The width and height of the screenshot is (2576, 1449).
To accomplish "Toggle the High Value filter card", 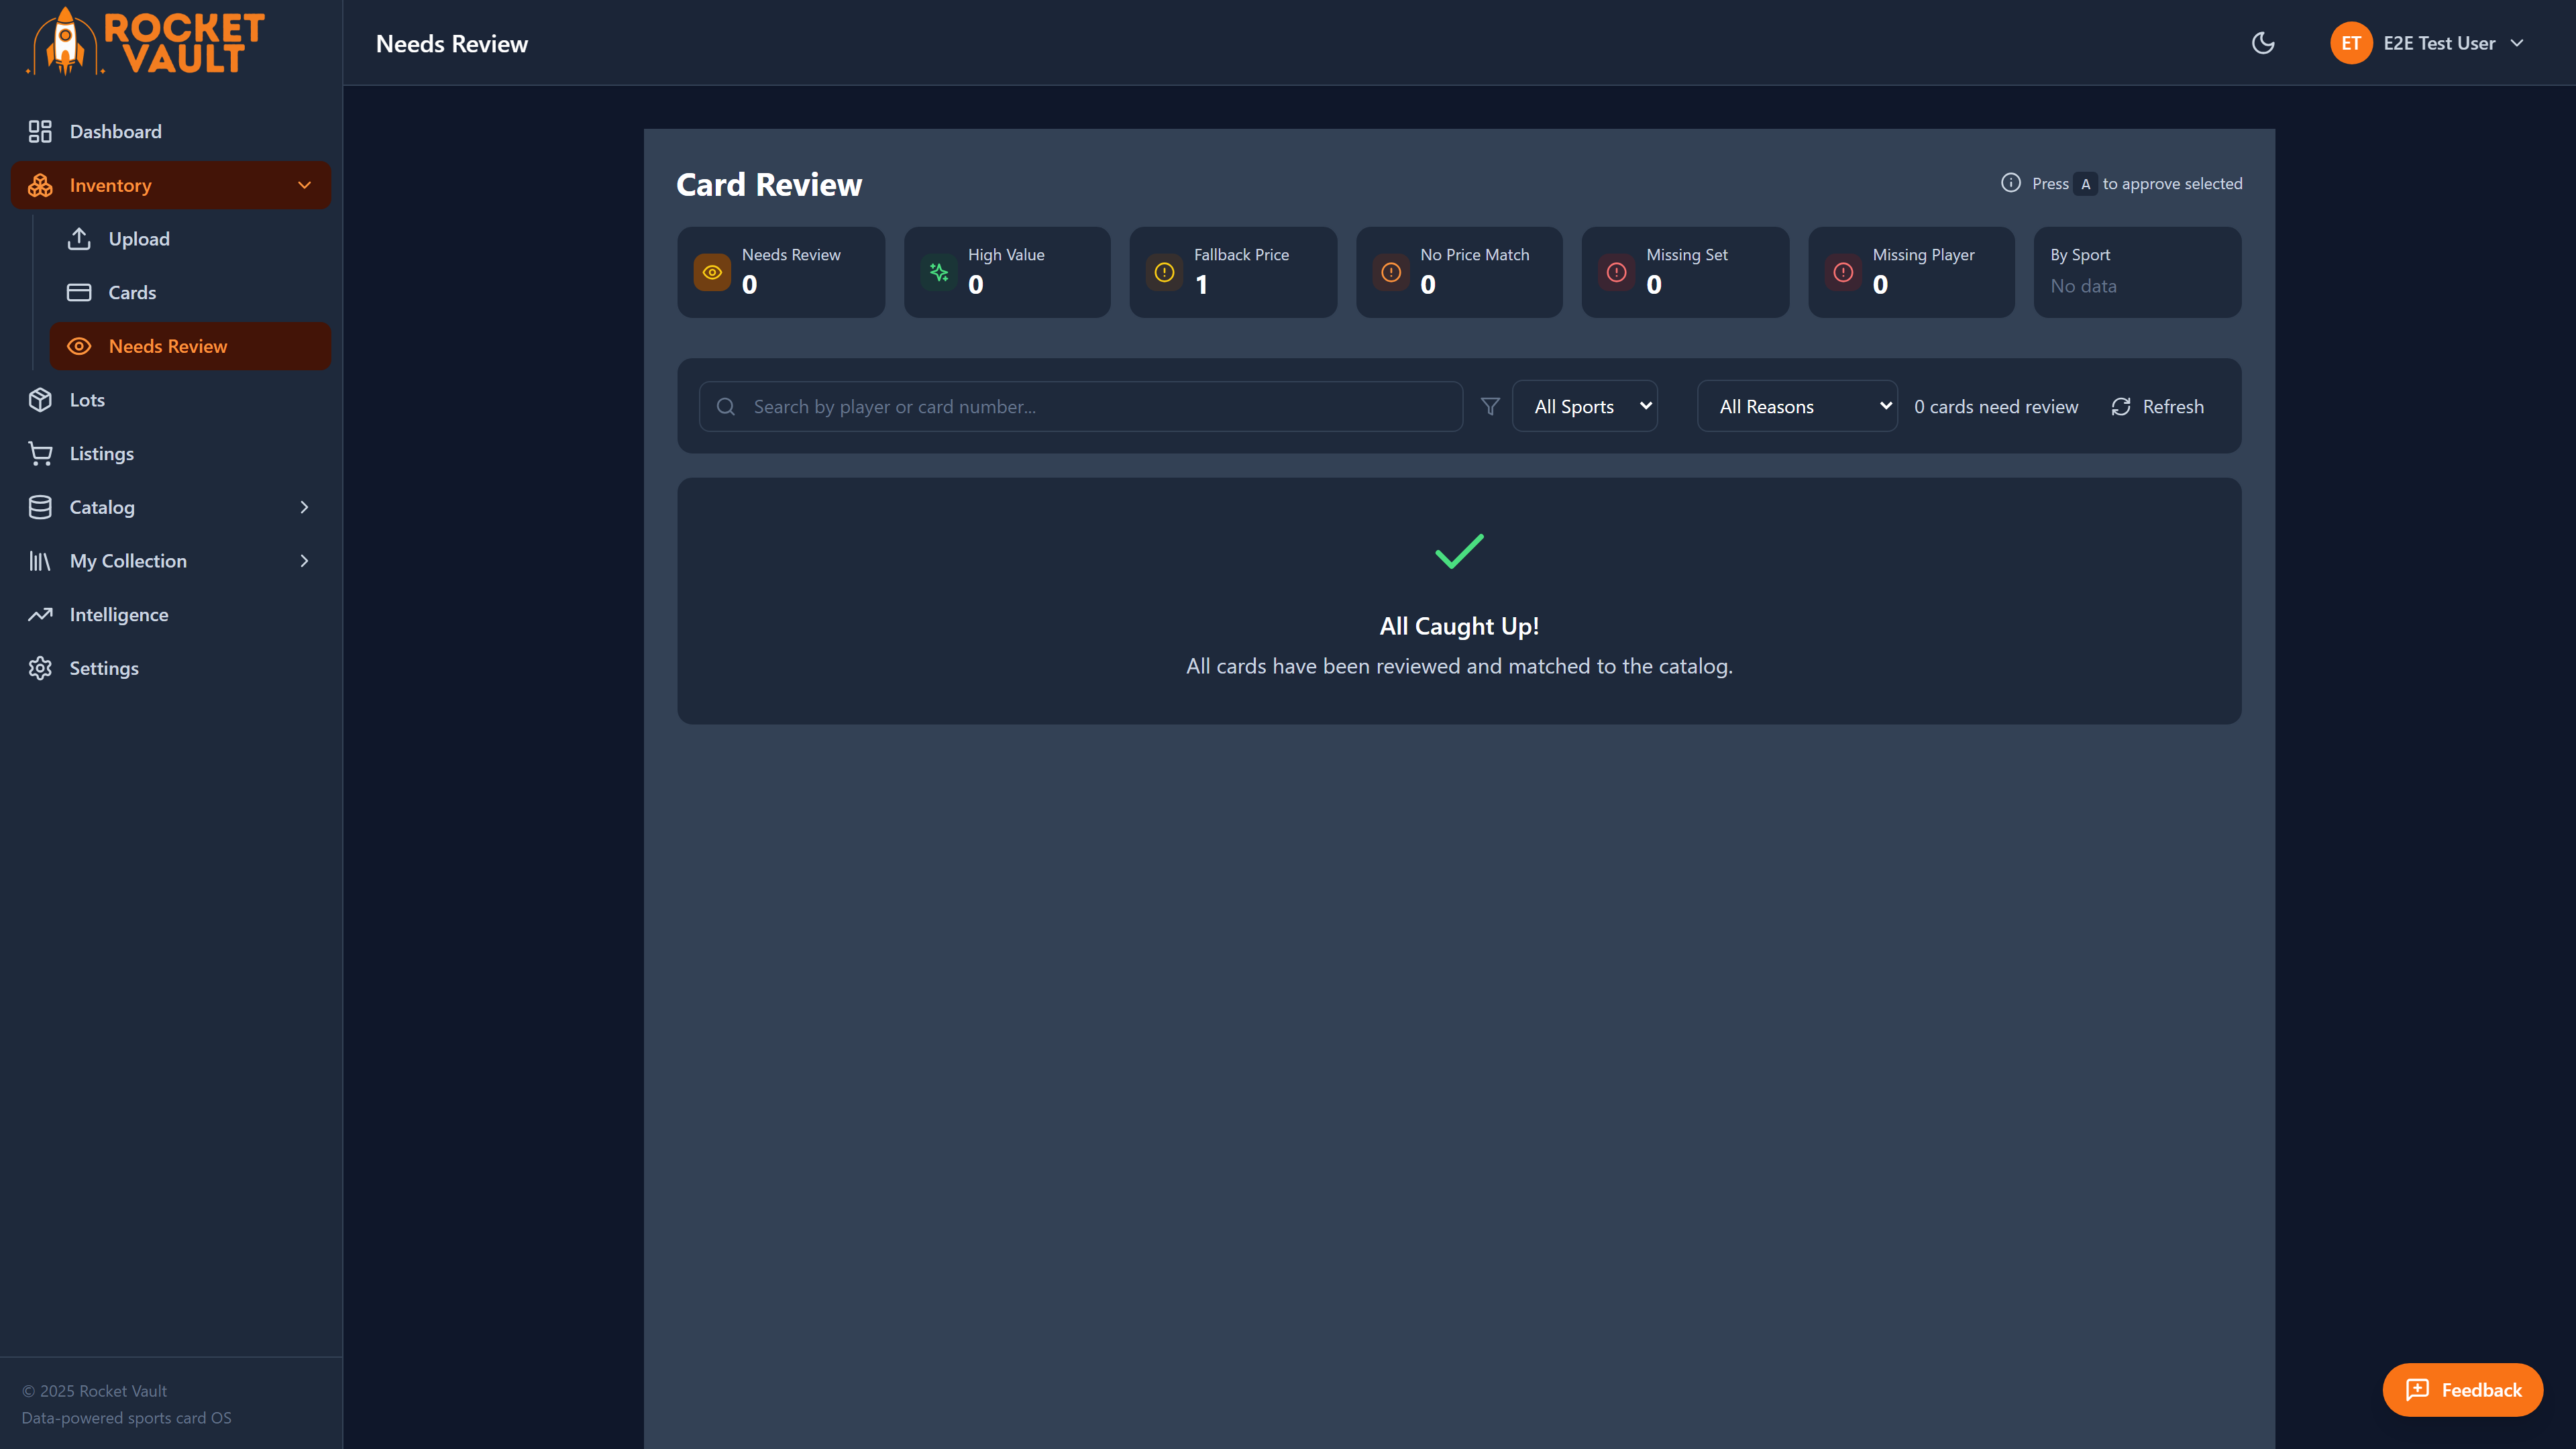I will click(1007, 272).
